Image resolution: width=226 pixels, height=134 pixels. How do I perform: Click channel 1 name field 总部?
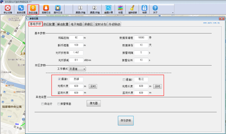(x=76, y=79)
